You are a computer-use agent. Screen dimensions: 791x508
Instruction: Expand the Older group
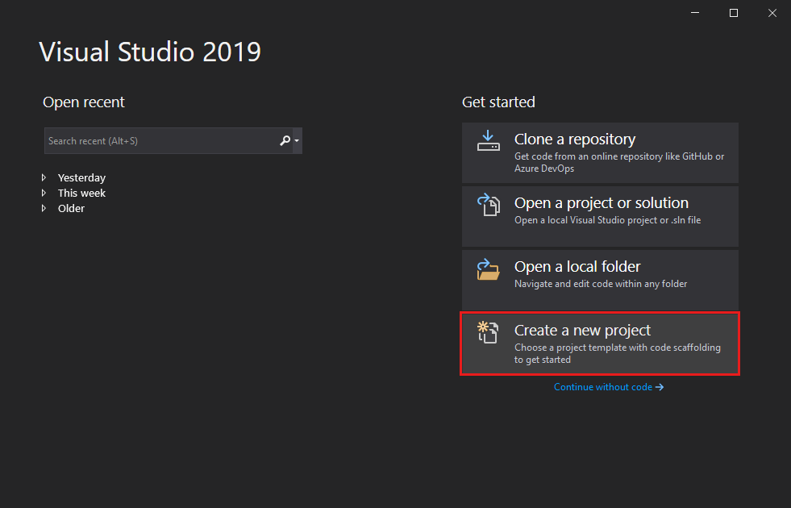point(44,208)
